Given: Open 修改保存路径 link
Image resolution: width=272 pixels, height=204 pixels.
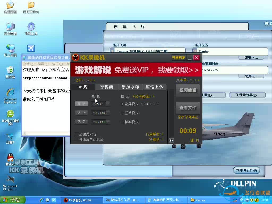Looking at the screenshot, I should pos(188,117).
